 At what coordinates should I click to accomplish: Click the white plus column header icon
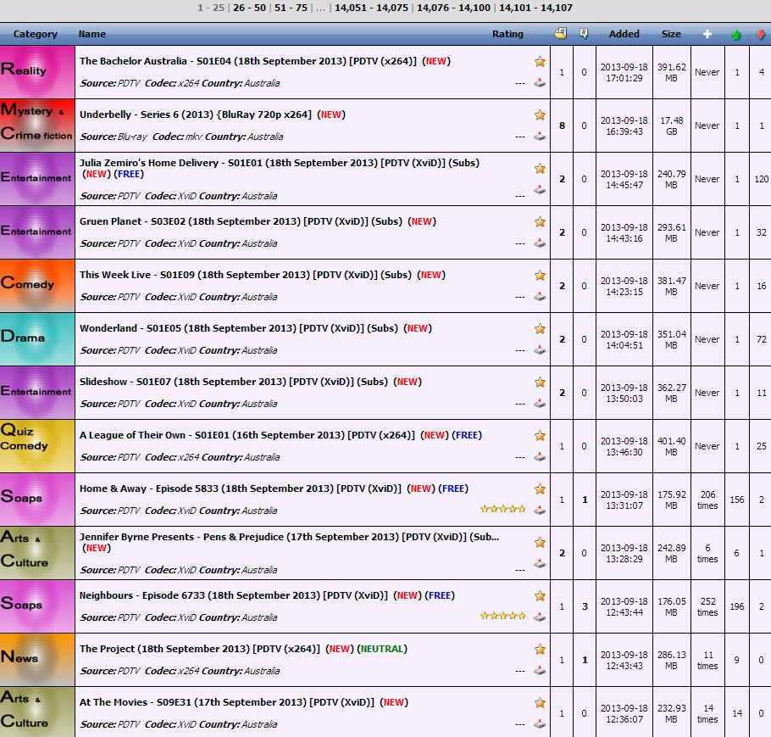(x=707, y=34)
